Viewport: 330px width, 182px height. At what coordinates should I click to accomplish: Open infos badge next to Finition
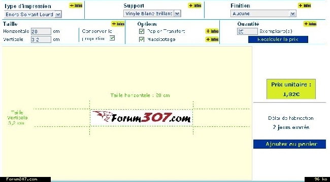[x=305, y=6]
